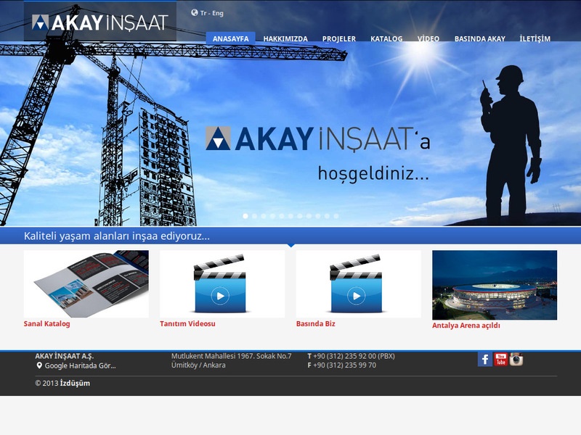Open the Instagram profile icon
Image resolution: width=581 pixels, height=435 pixels.
516,359
